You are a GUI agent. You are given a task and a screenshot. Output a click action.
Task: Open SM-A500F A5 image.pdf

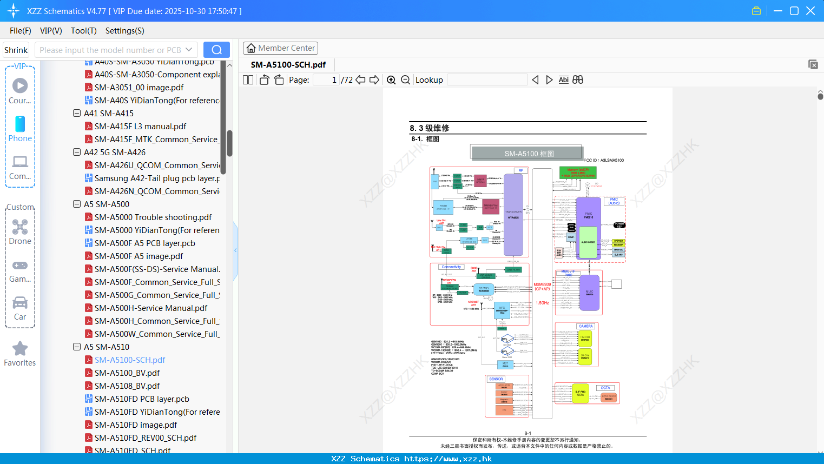click(139, 256)
